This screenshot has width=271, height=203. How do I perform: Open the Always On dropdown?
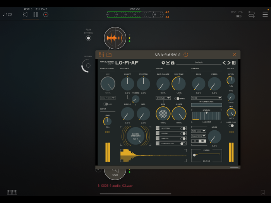point(199,136)
